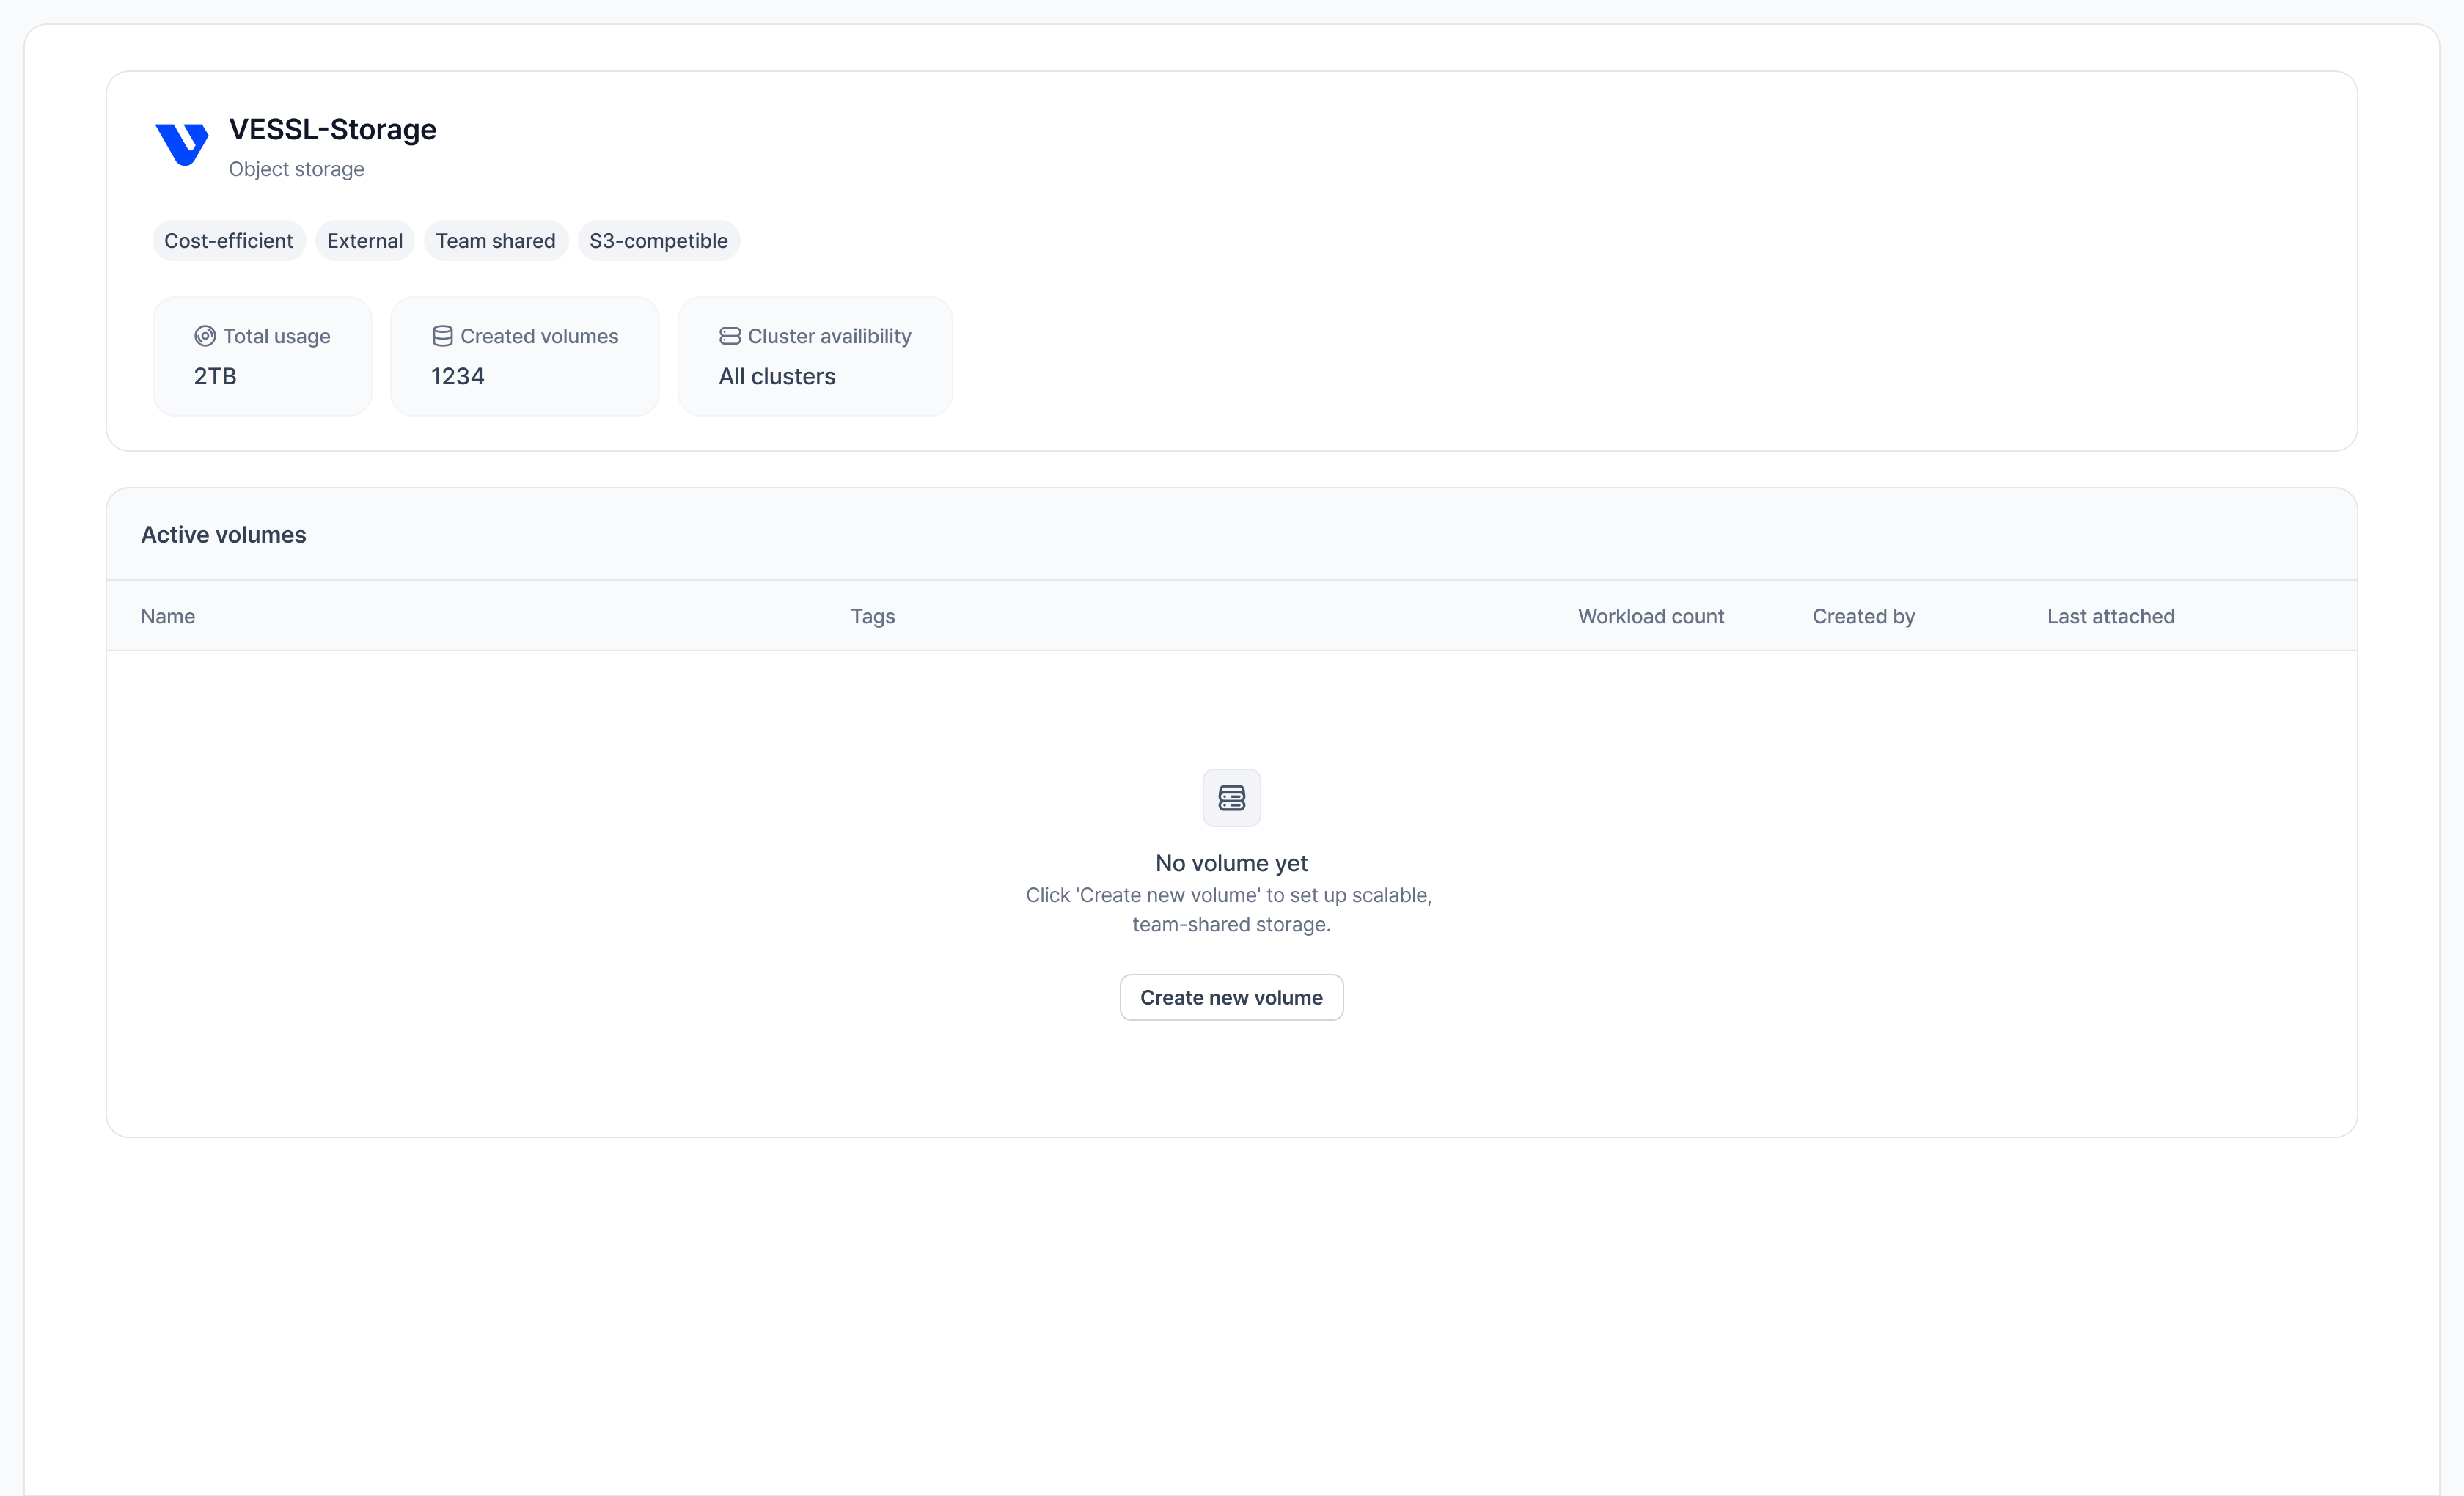2464x1496 pixels.
Task: Click the Object storage subtitle
Action: pyautogui.click(x=297, y=169)
